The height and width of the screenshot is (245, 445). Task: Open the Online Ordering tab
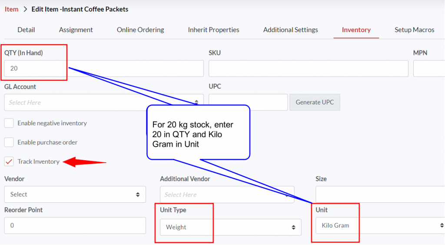pyautogui.click(x=140, y=30)
